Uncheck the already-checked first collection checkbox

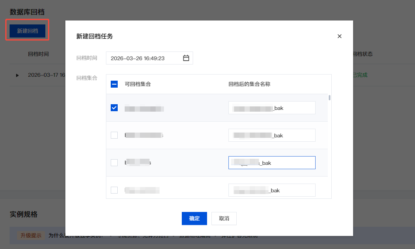[x=114, y=108]
